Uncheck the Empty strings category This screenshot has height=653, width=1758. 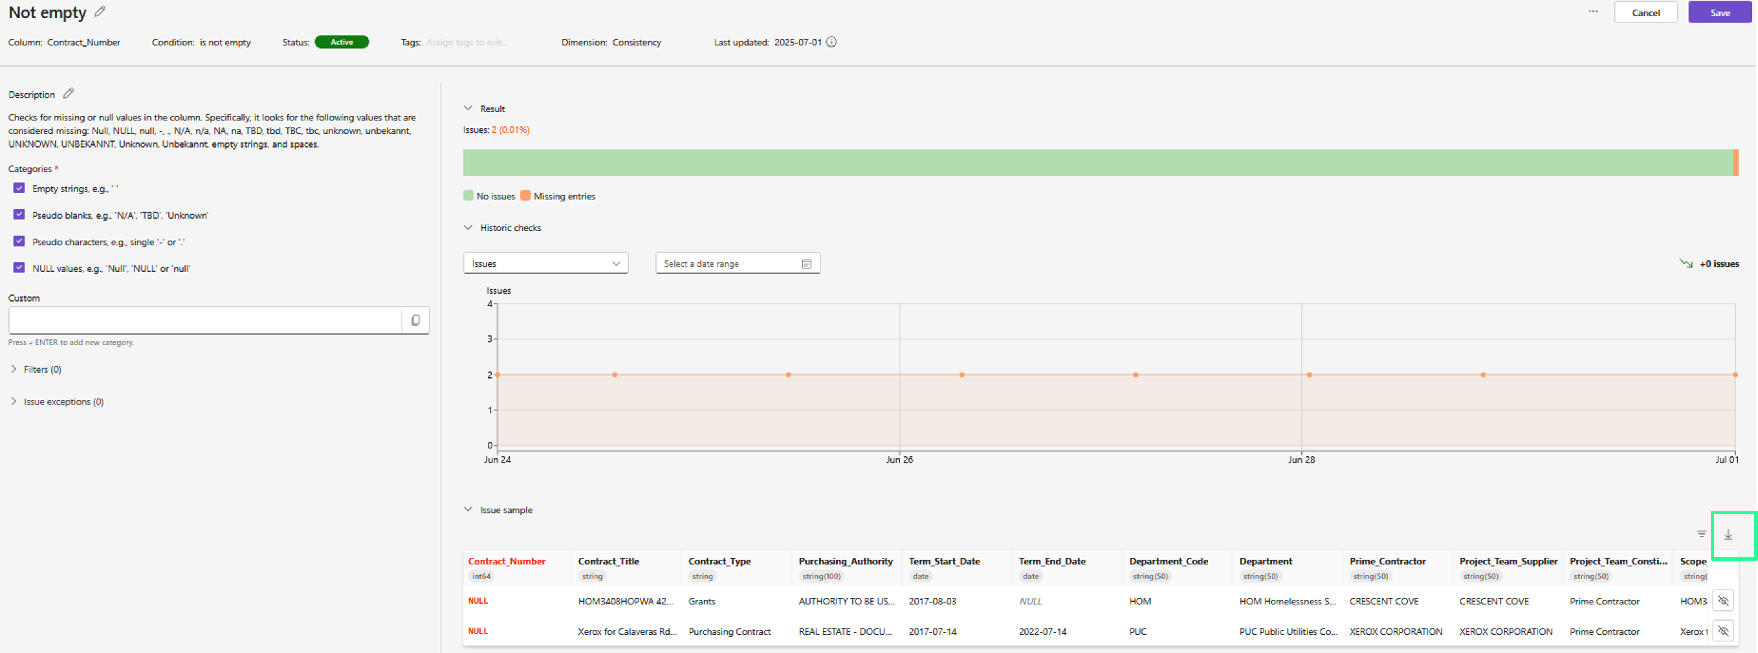click(19, 188)
